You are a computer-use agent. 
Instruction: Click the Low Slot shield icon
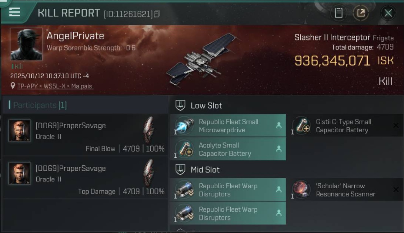click(x=180, y=106)
